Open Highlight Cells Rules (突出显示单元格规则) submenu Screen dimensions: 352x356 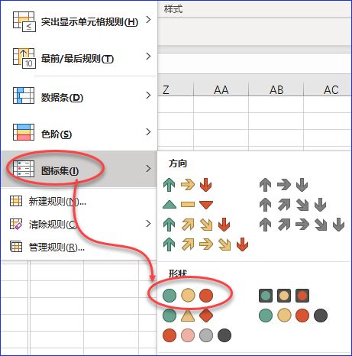point(79,21)
